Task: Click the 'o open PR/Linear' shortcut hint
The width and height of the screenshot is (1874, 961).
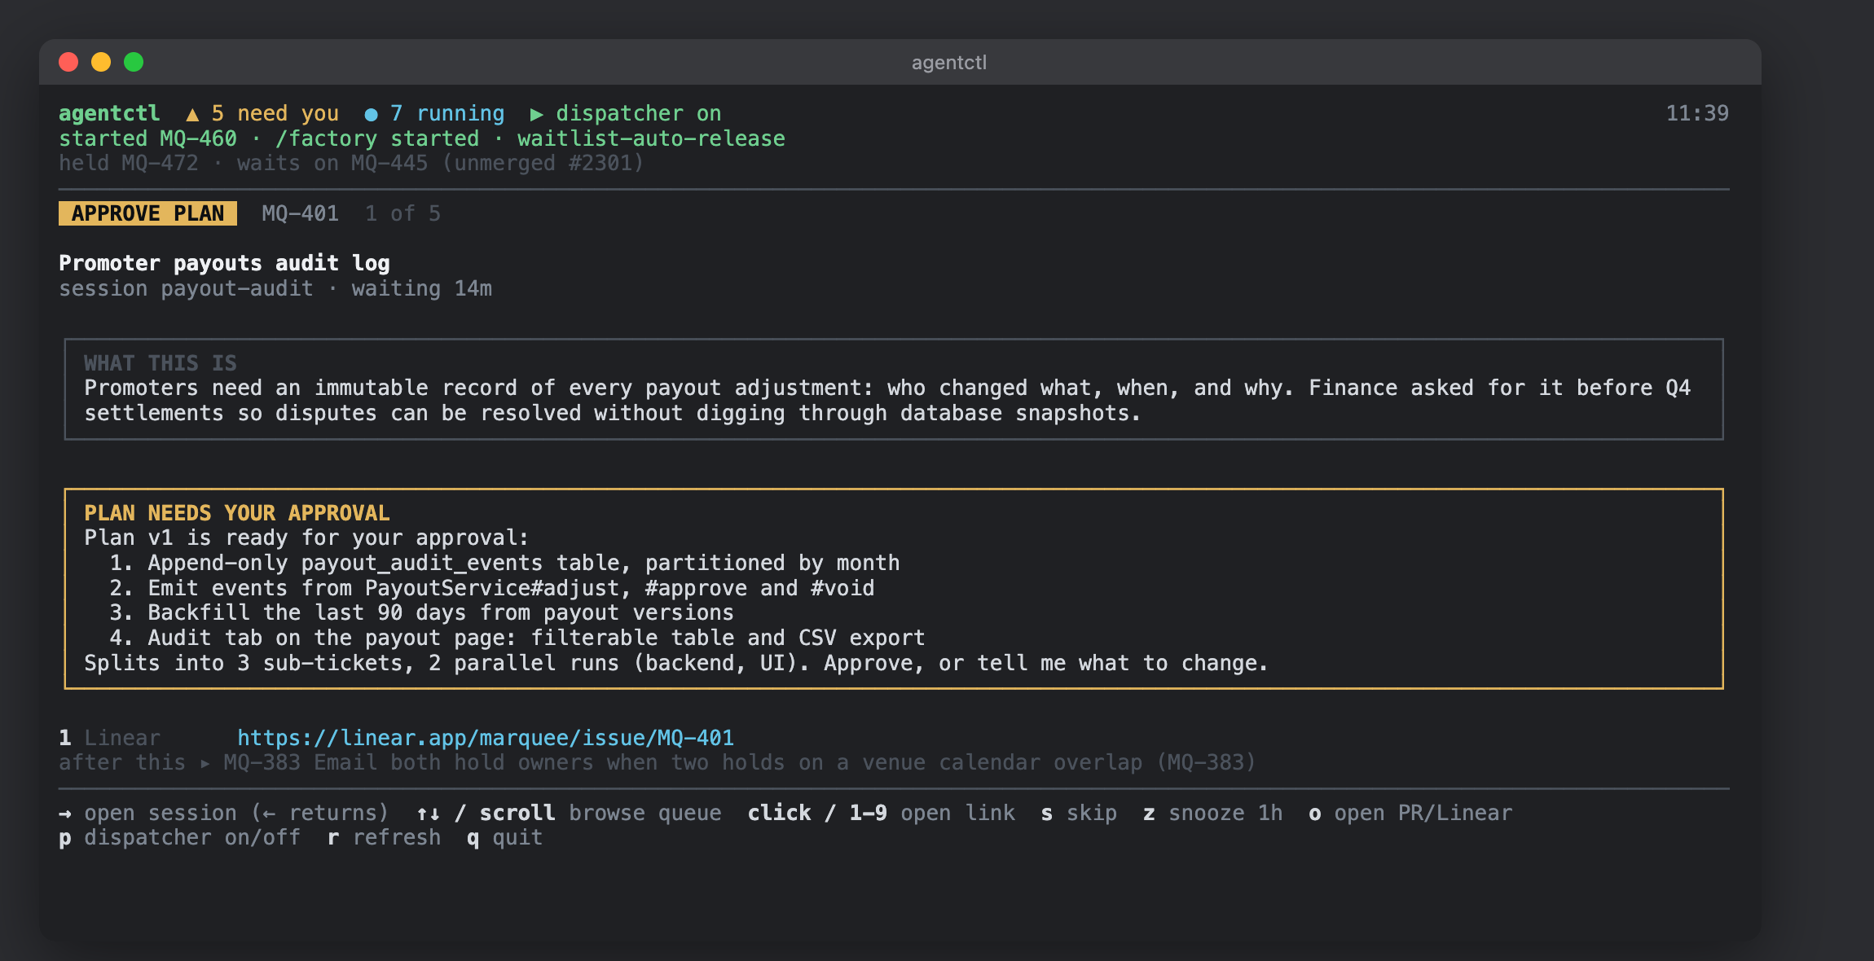Action: click(x=1410, y=813)
